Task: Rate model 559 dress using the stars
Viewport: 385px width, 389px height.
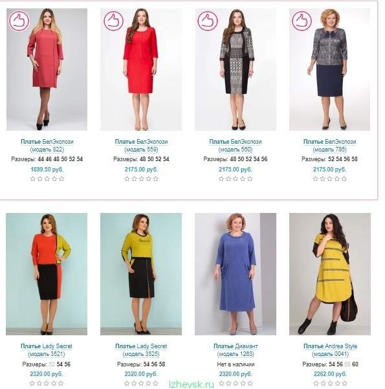Action: click(x=141, y=179)
